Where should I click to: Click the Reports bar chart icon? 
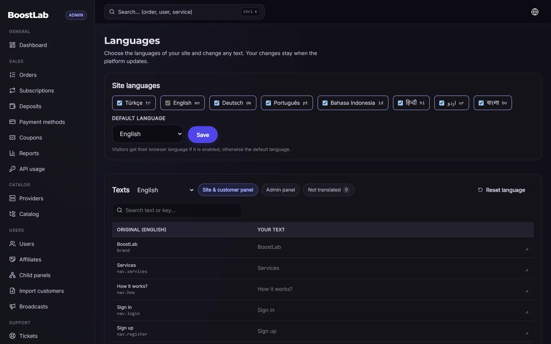point(12,153)
